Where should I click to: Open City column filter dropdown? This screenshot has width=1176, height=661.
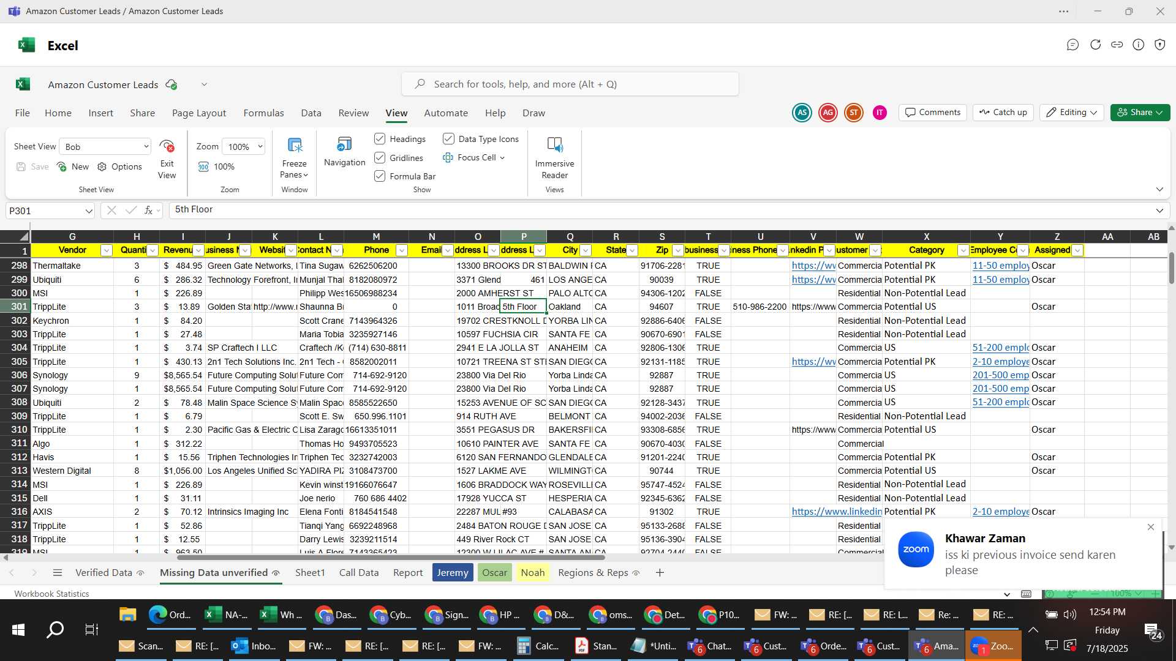tap(586, 250)
